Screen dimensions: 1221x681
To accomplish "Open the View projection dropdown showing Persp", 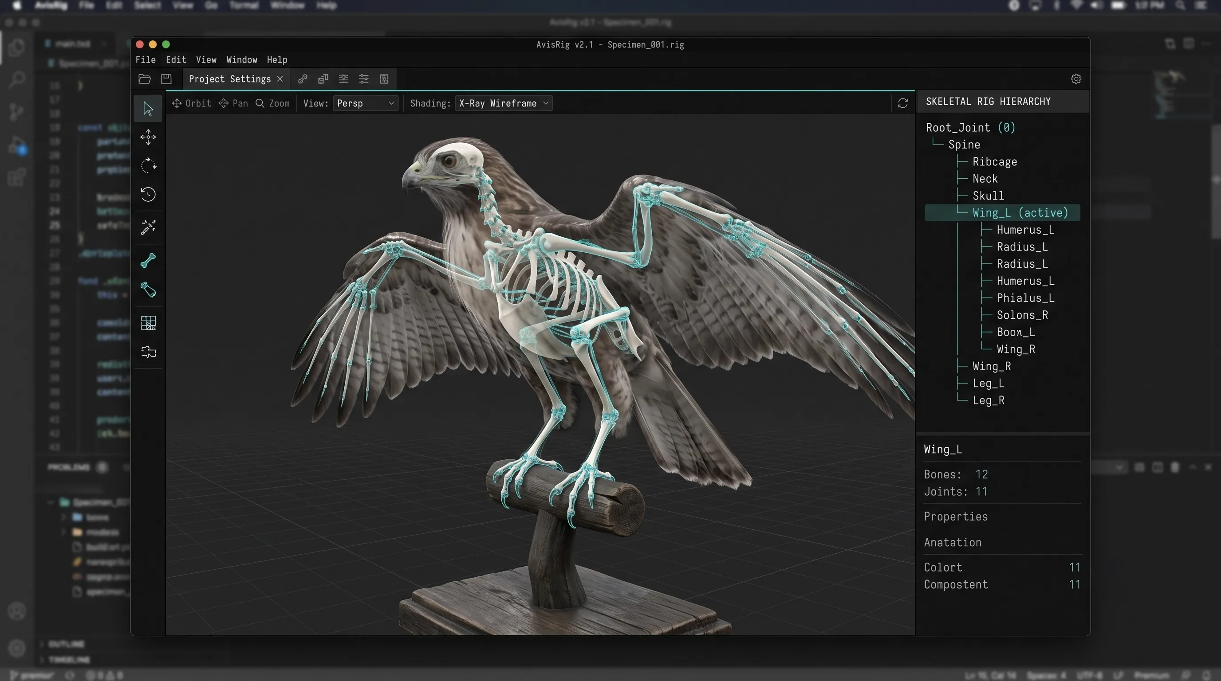I will click(366, 103).
